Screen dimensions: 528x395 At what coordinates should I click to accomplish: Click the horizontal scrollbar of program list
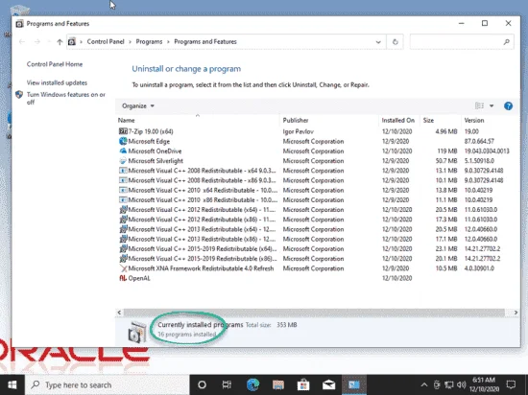314,313
